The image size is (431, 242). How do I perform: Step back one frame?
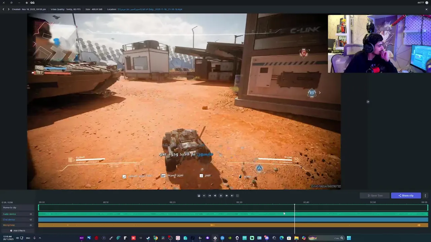[215, 196]
